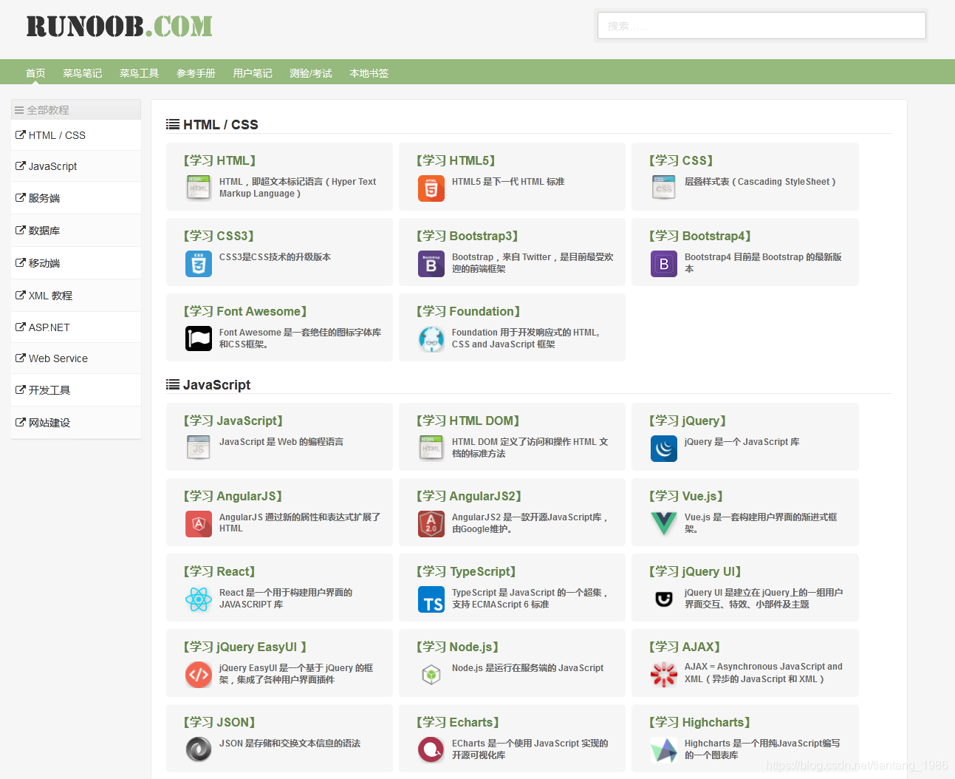Click the JavaScript JS file icon
The image size is (955, 779).
(199, 448)
